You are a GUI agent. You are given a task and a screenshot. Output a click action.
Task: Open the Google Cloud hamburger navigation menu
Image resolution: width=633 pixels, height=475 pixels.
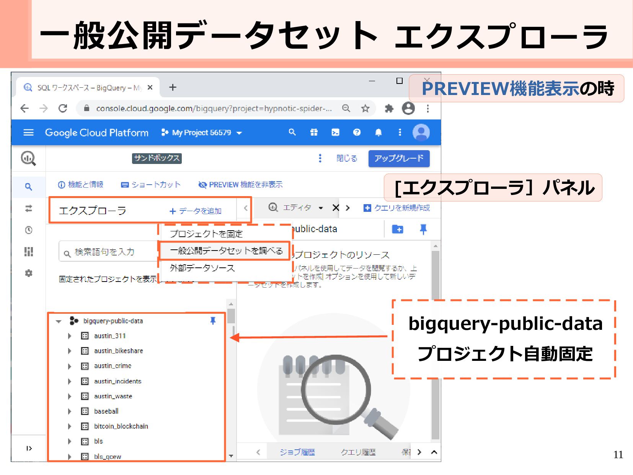[29, 133]
